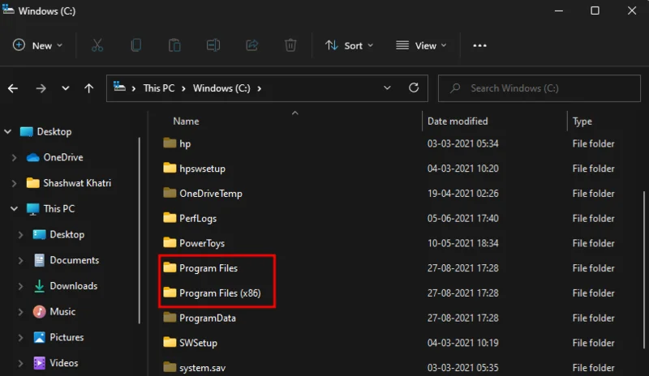Expand the Documents tree node

(20, 260)
